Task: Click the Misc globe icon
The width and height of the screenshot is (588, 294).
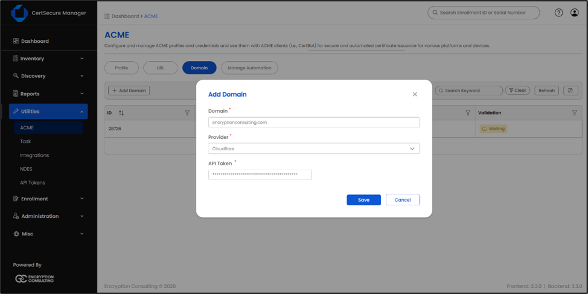Action: (x=16, y=234)
